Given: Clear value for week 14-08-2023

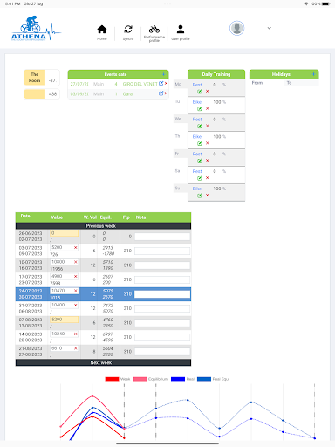Looking at the screenshot, I should coord(75,334).
